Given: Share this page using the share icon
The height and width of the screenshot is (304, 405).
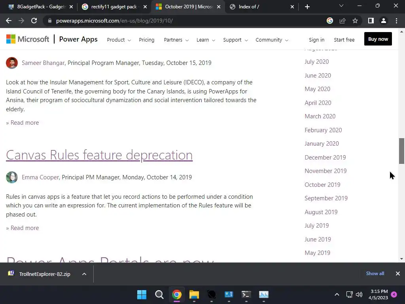Looking at the screenshot, I should [343, 21].
